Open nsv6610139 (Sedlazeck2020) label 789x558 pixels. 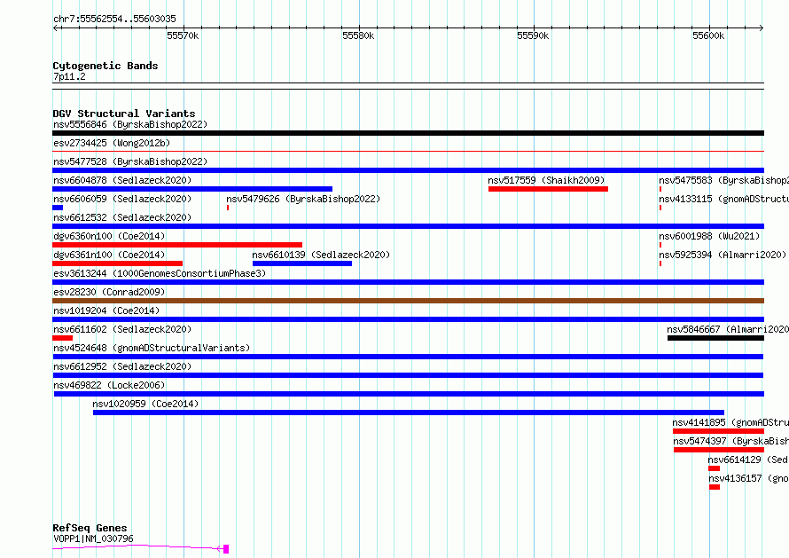[x=321, y=255]
